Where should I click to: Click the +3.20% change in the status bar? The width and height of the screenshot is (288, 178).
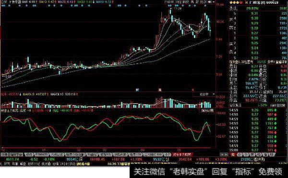[221, 159]
